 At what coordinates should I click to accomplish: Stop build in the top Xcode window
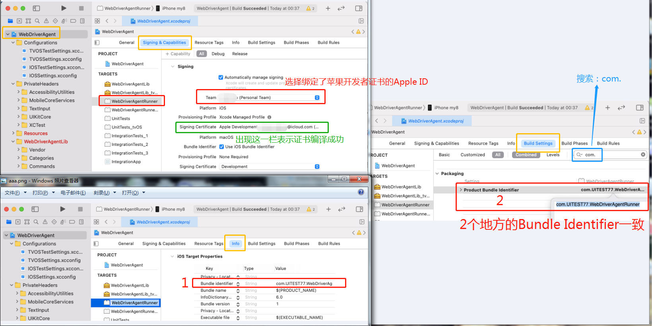click(81, 8)
